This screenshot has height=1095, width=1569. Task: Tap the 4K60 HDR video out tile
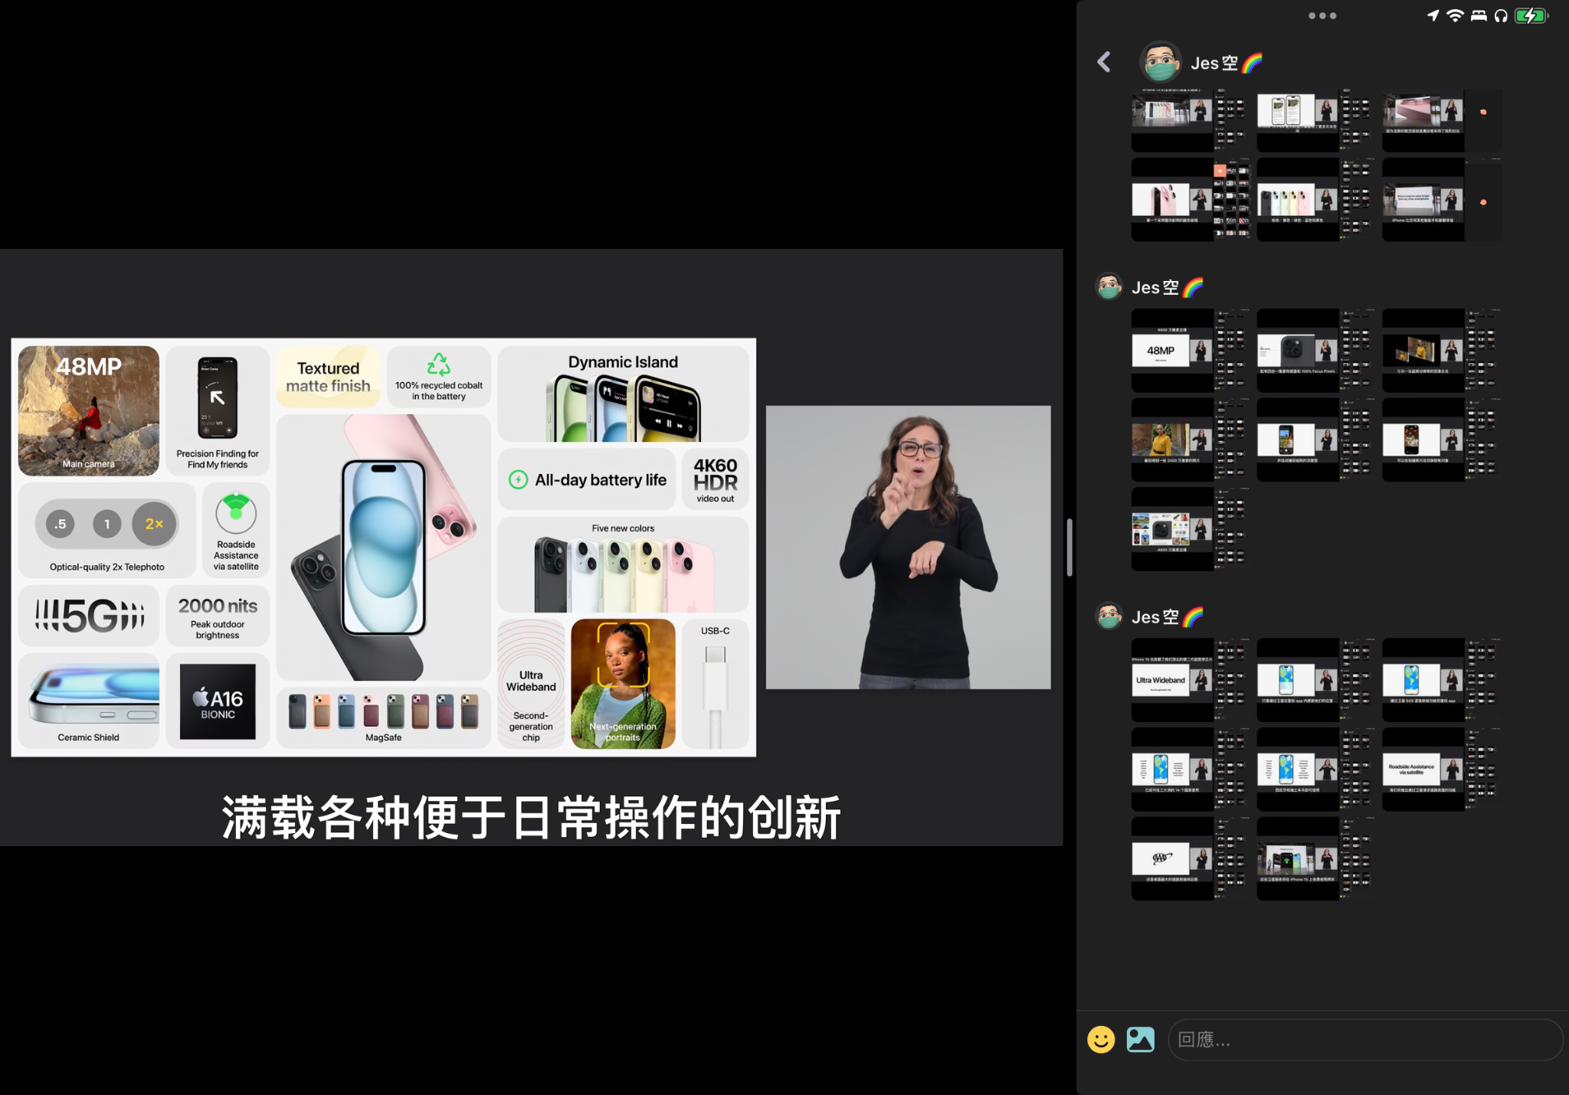pos(716,479)
